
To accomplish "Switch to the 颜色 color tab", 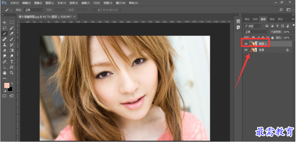I will (x=247, y=19).
